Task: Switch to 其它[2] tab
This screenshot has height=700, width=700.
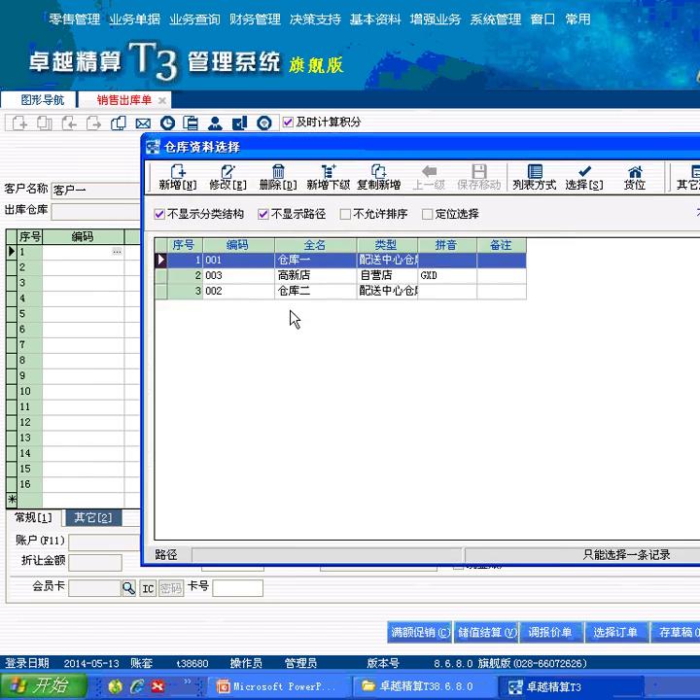Action: click(x=93, y=518)
